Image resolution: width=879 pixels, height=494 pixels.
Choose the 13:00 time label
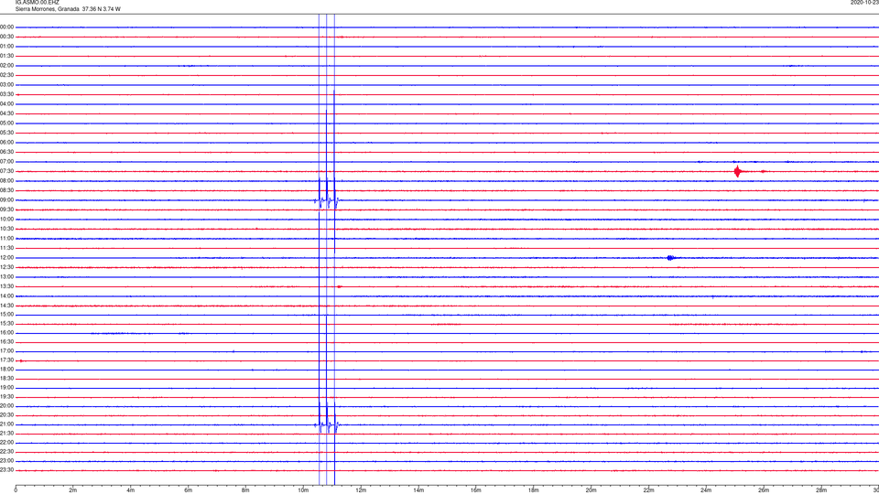tap(6, 276)
